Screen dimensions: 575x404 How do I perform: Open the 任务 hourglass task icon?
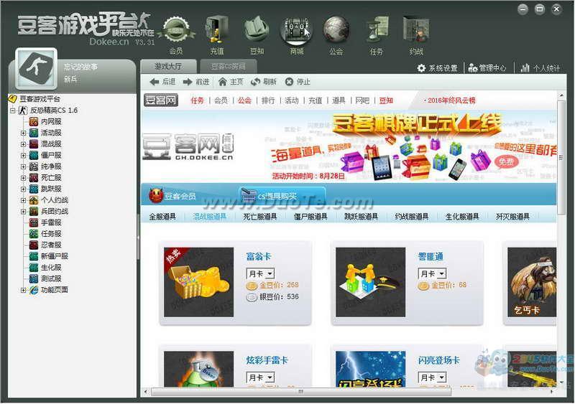click(377, 30)
